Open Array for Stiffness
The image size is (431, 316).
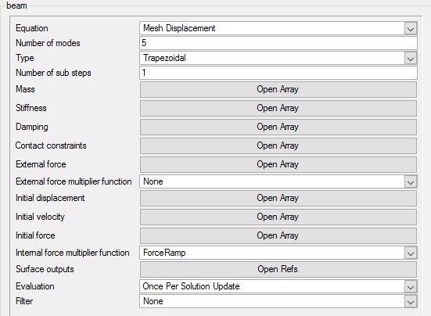[x=278, y=108]
